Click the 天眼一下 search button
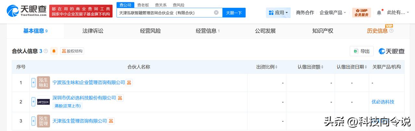This screenshot has height=131, width=415. 234,13
